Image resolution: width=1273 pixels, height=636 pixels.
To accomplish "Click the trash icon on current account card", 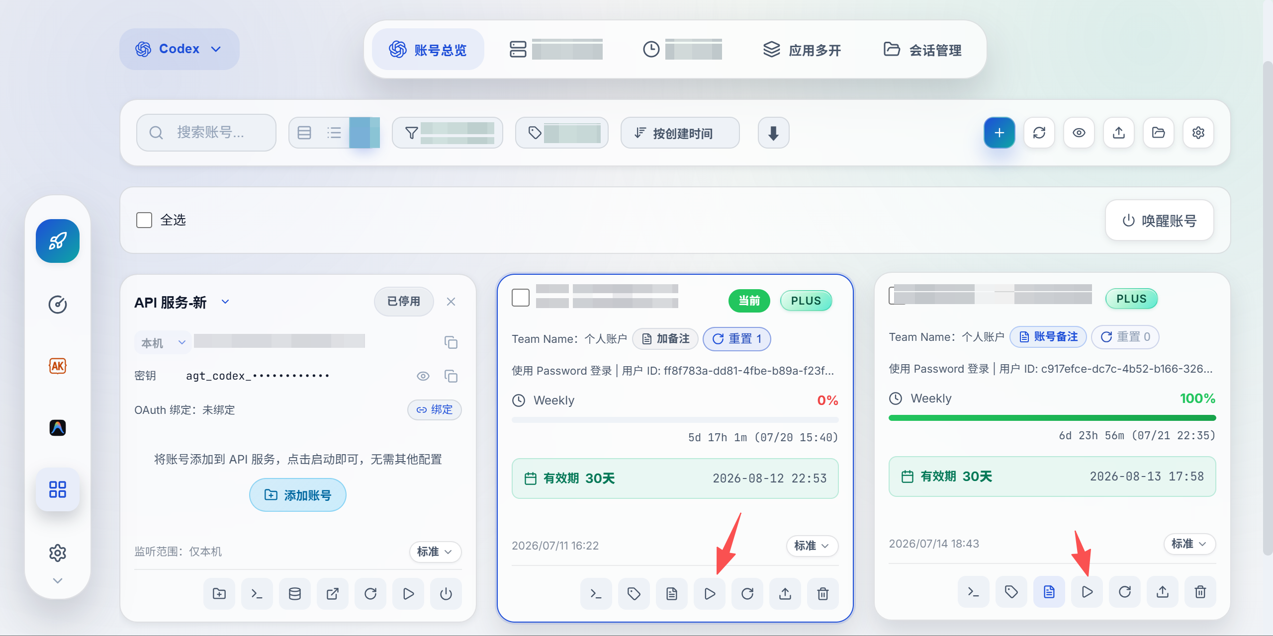I will click(823, 593).
